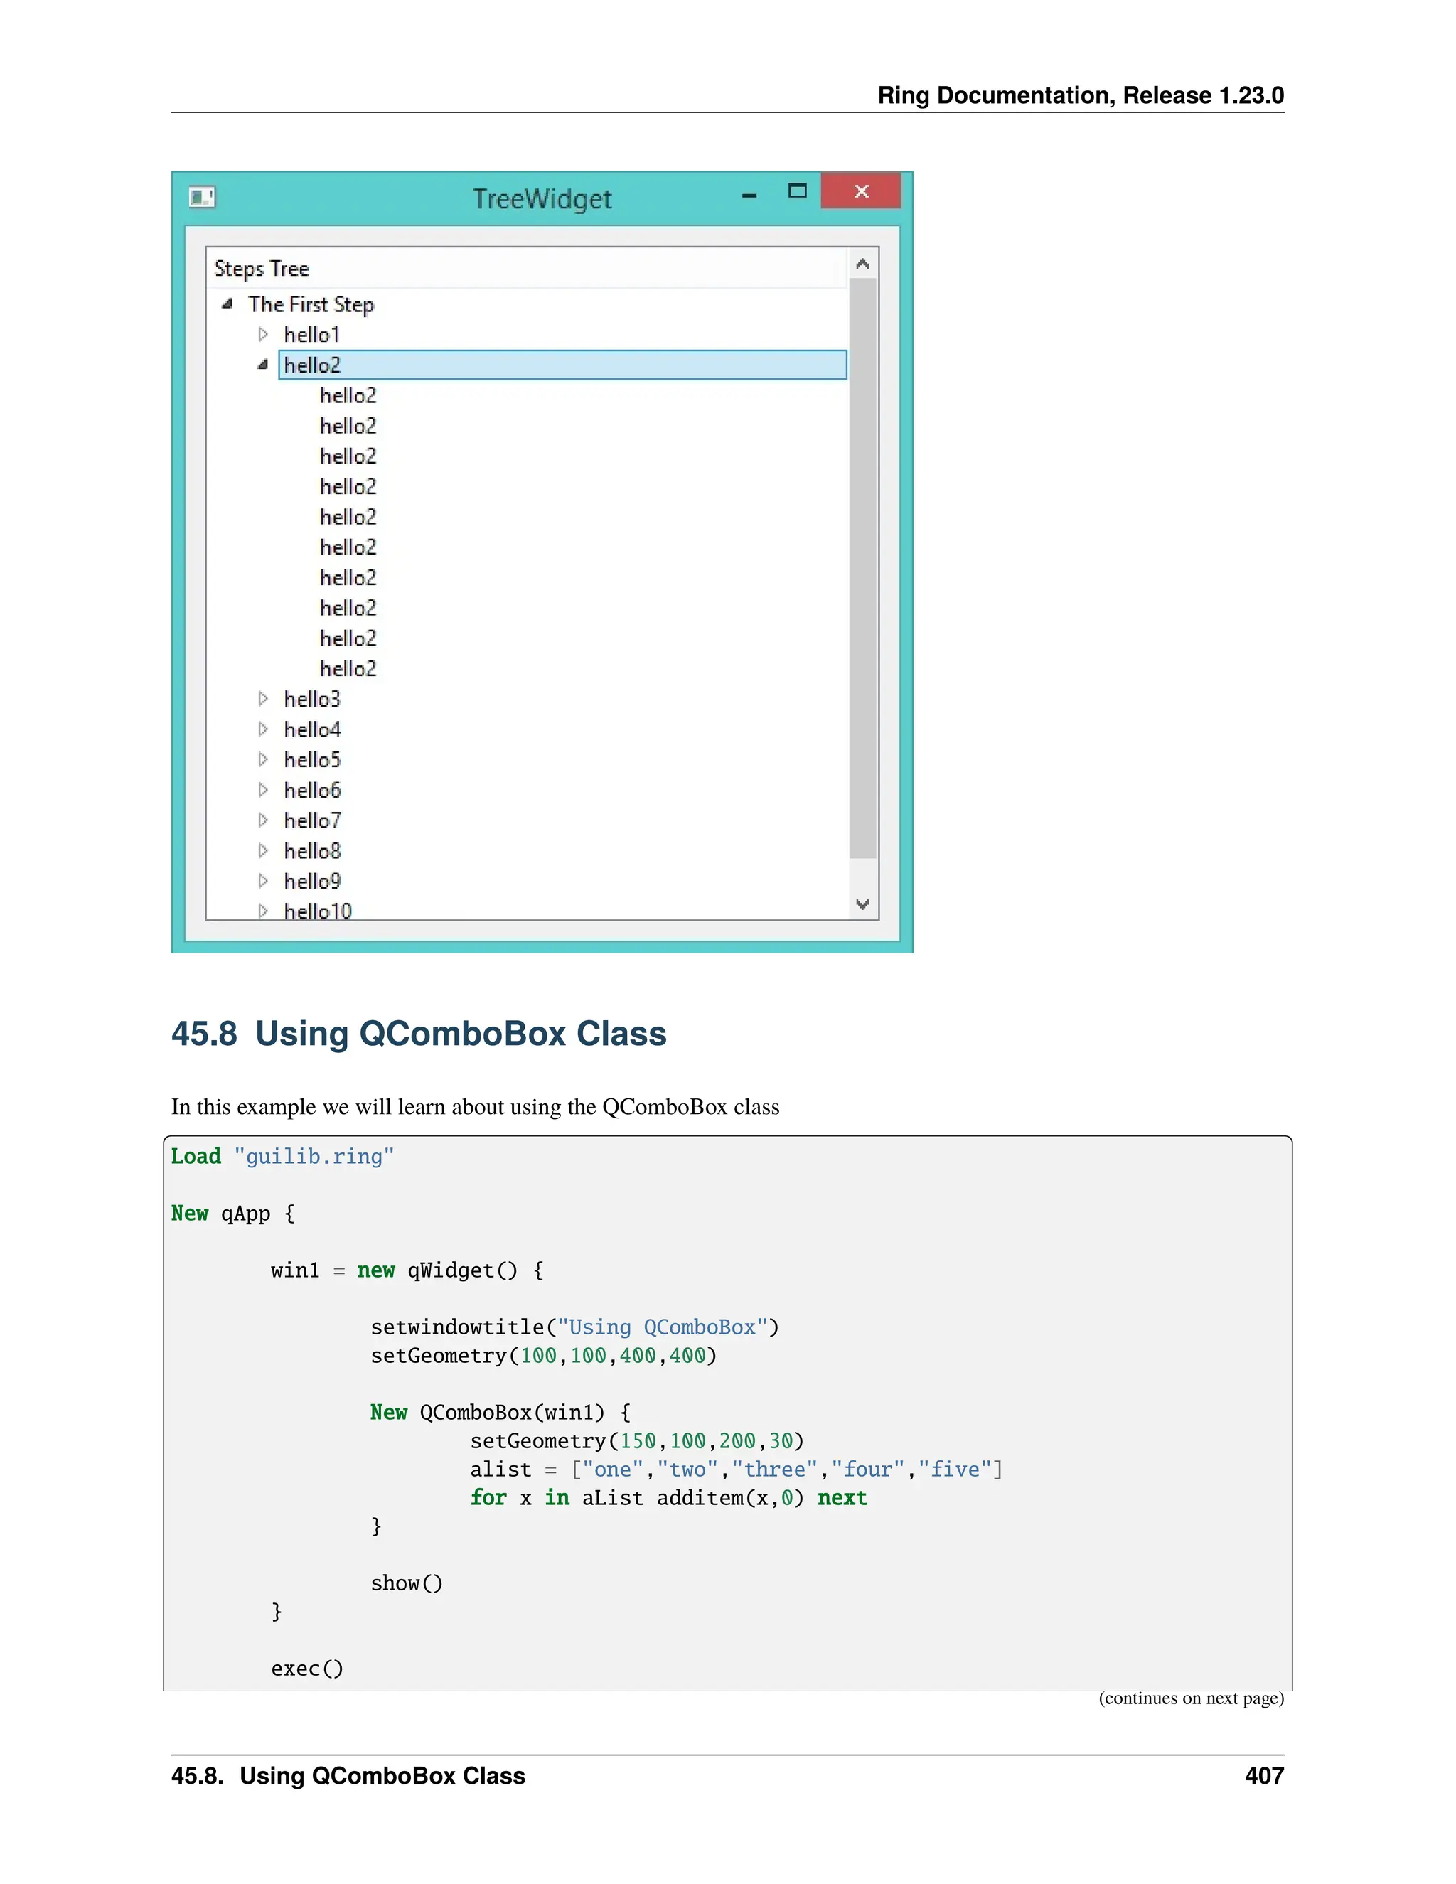Click the Ring Documentation, Release 1.23.0 header
The width and height of the screenshot is (1456, 1884).
tap(1081, 95)
